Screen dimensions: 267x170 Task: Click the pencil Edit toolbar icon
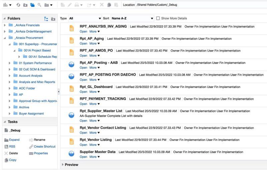69,5
